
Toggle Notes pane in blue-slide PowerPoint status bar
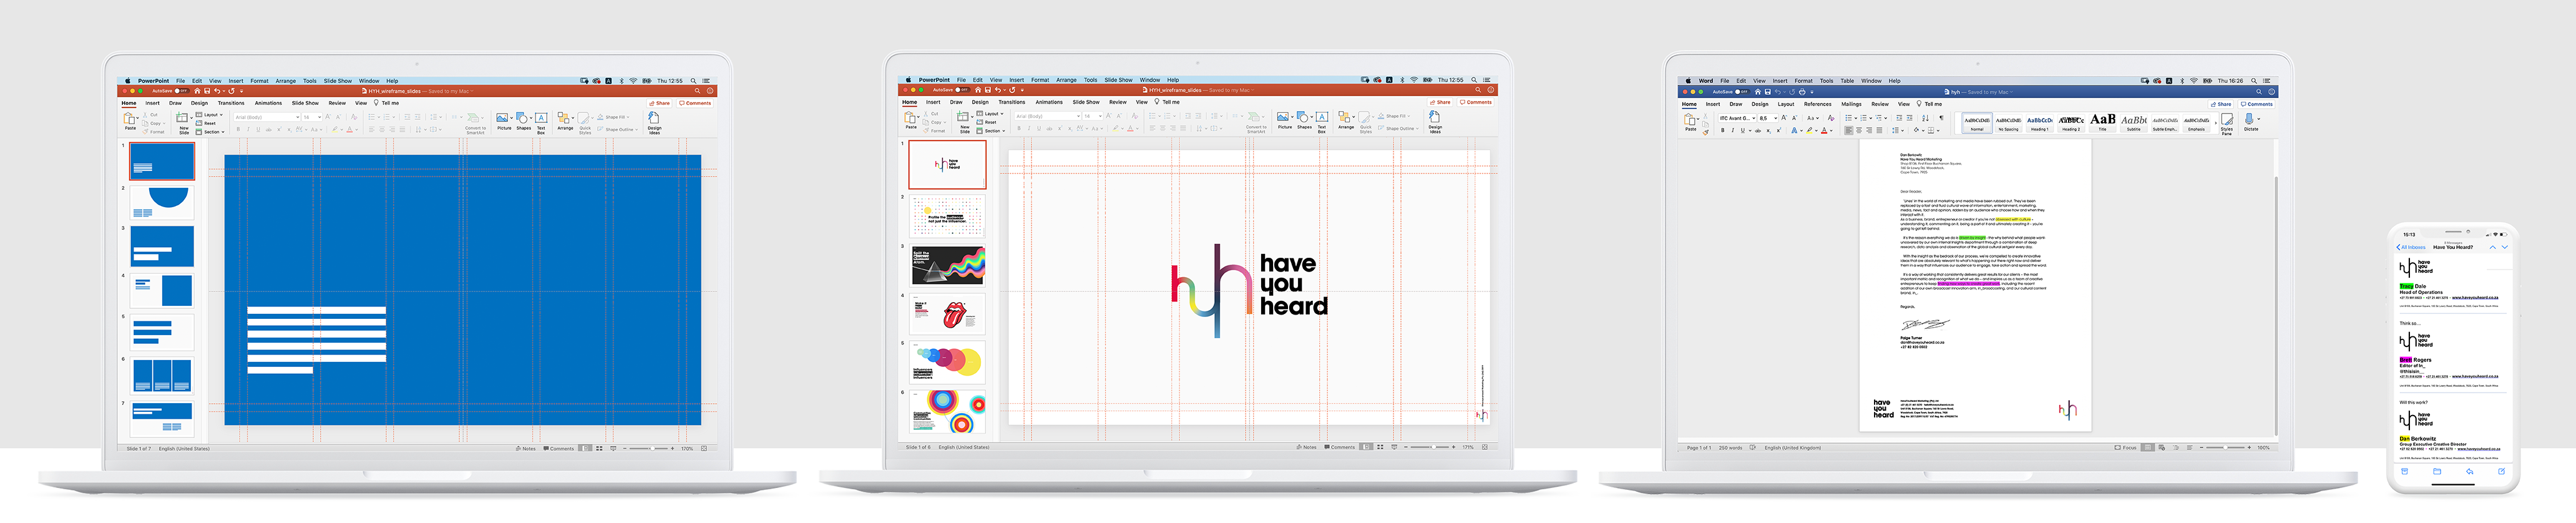[x=526, y=448]
